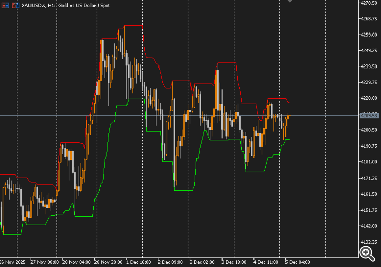This screenshot has width=381, height=267.
Task: Click the '1 Dec 16:00' time label
Action: (139, 262)
